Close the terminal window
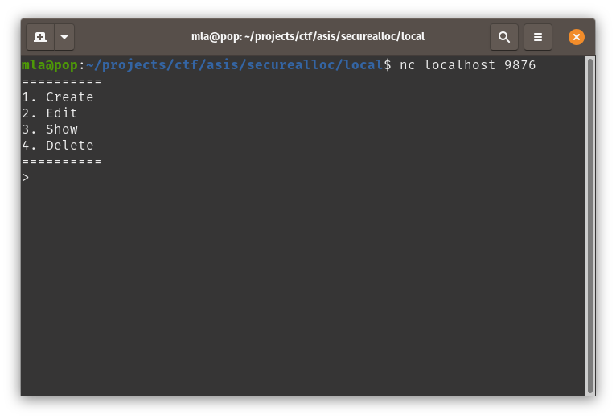The image size is (616, 419). (577, 37)
